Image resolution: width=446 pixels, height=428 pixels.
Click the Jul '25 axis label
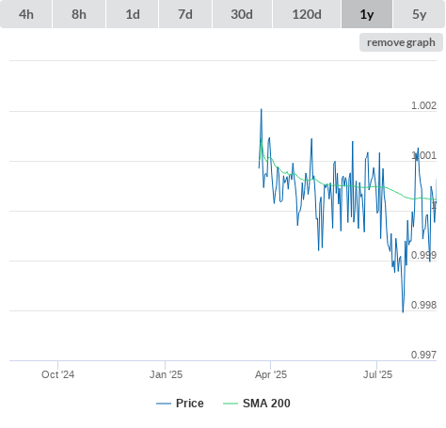click(x=377, y=374)
